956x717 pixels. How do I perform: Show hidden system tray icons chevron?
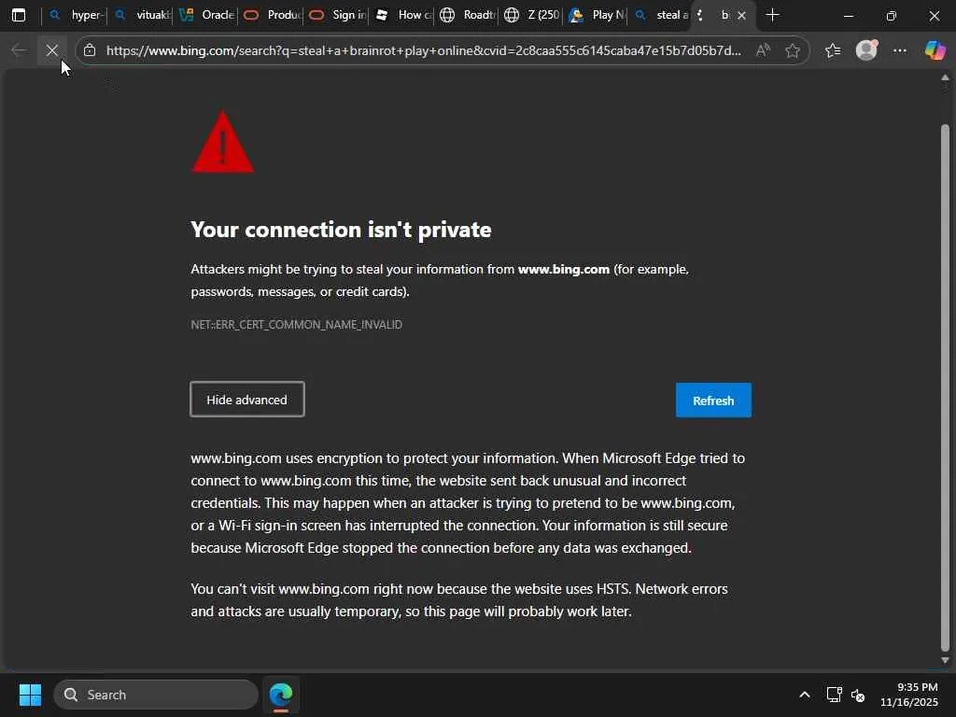click(x=804, y=695)
